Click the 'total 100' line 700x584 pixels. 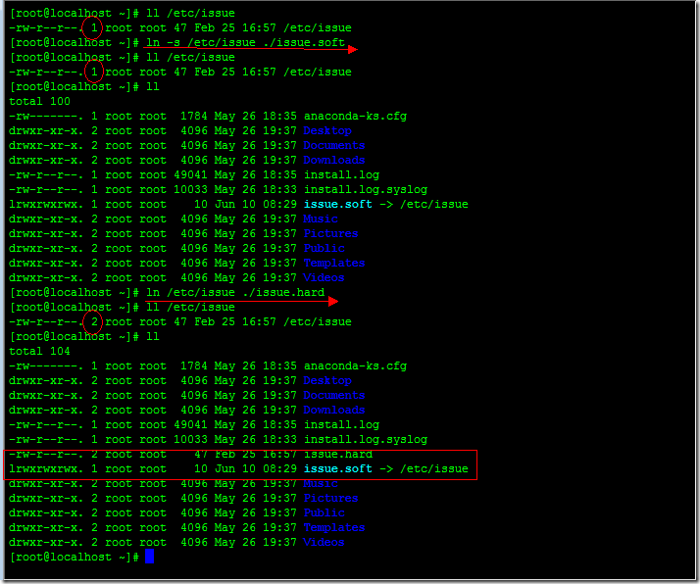(40, 102)
